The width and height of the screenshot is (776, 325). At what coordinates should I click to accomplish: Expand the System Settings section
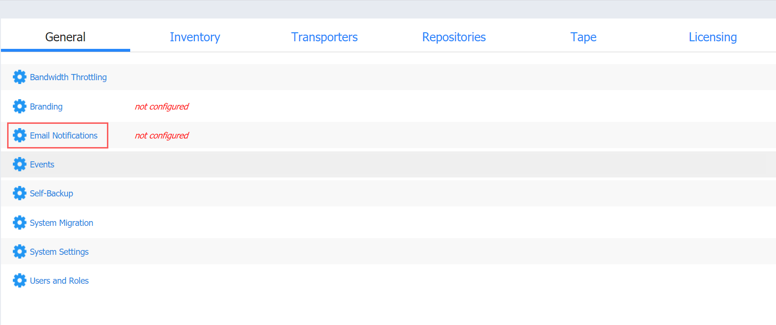pyautogui.click(x=388, y=251)
